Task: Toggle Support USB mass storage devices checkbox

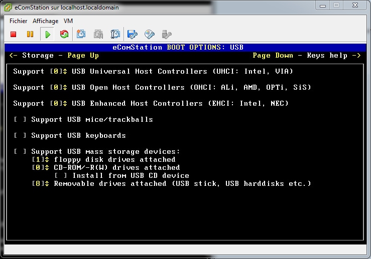Action: pyautogui.click(x=20, y=152)
